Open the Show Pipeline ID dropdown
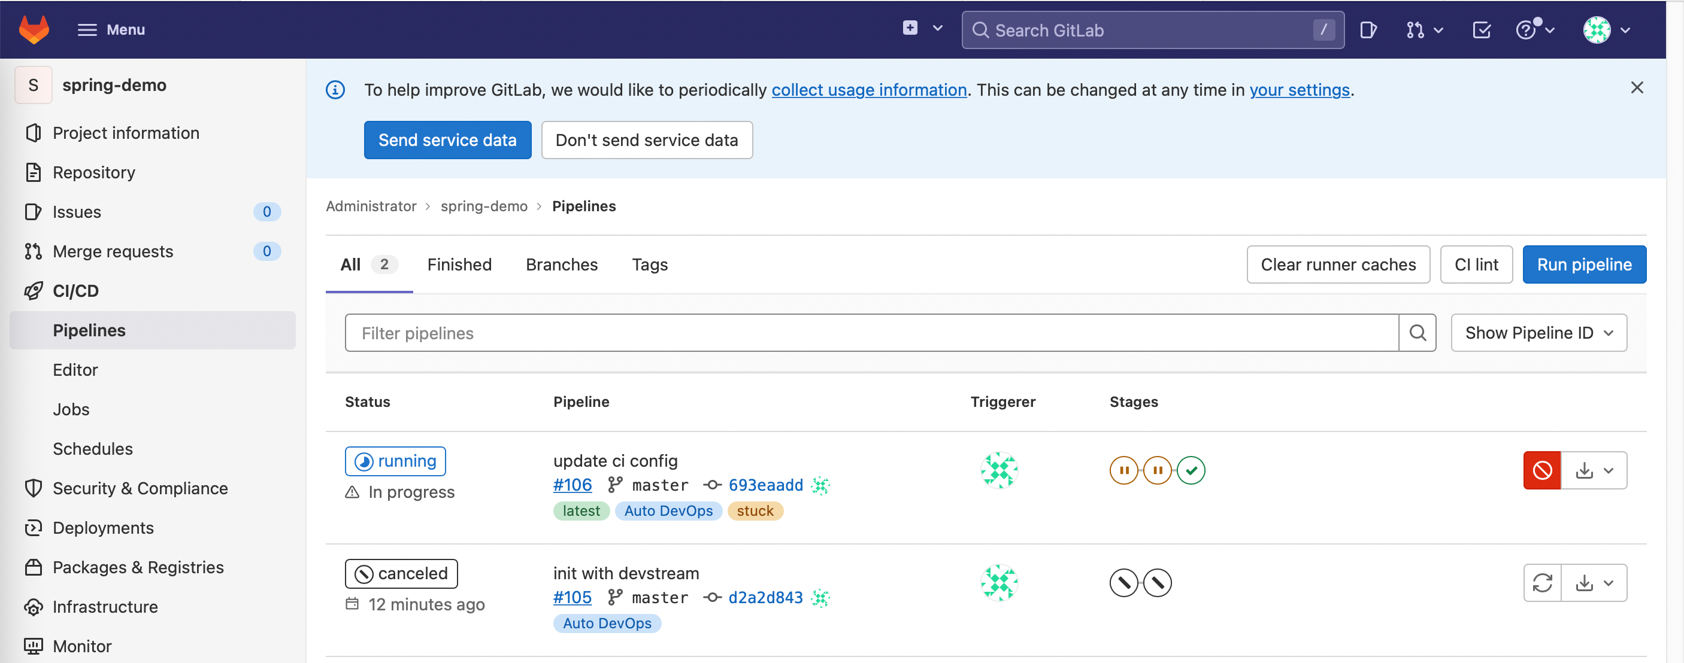This screenshot has width=1684, height=663. tap(1538, 333)
